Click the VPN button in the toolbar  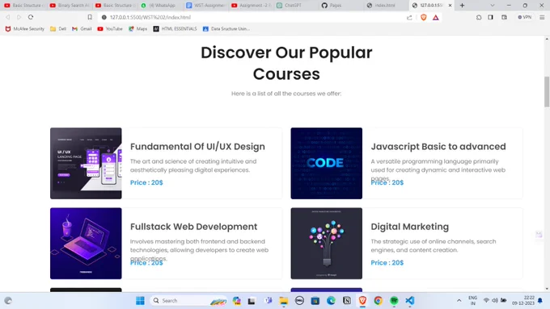click(x=525, y=17)
